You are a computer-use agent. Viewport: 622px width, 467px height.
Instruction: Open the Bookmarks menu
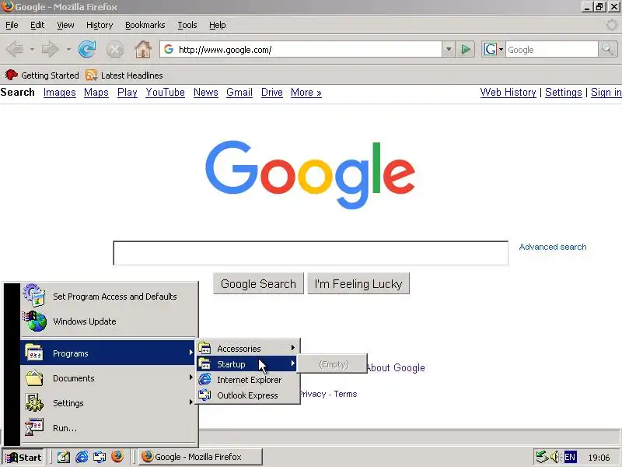(145, 25)
